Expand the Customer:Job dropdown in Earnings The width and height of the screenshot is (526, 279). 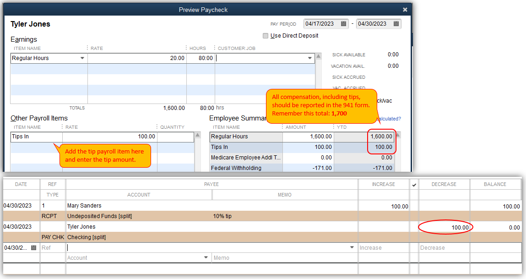click(310, 58)
